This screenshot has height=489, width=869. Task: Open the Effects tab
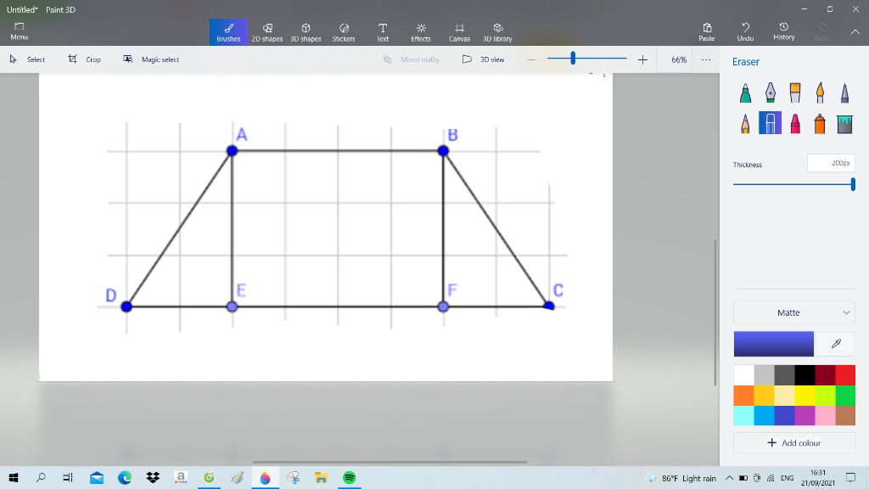[x=421, y=31]
